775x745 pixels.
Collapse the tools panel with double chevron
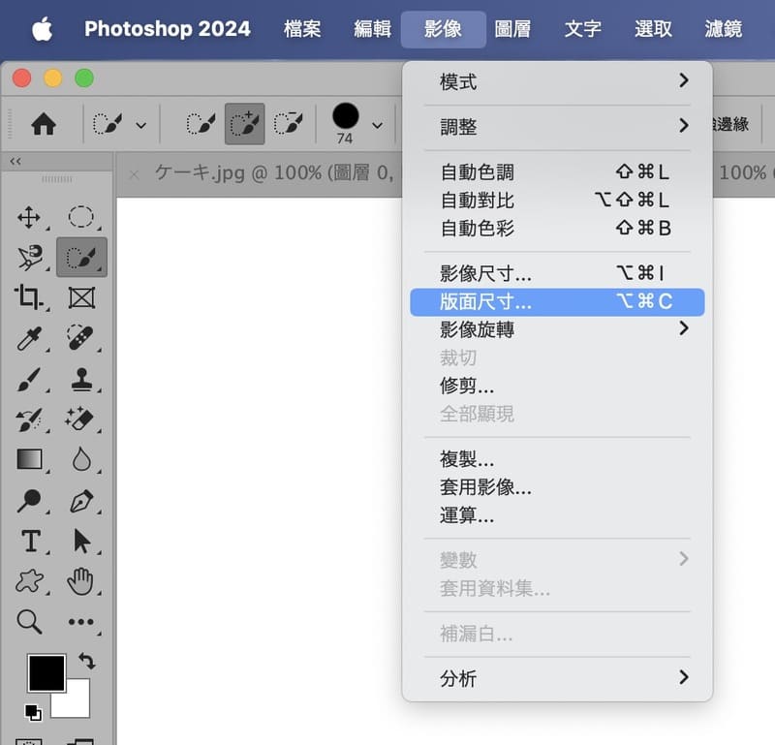point(15,161)
